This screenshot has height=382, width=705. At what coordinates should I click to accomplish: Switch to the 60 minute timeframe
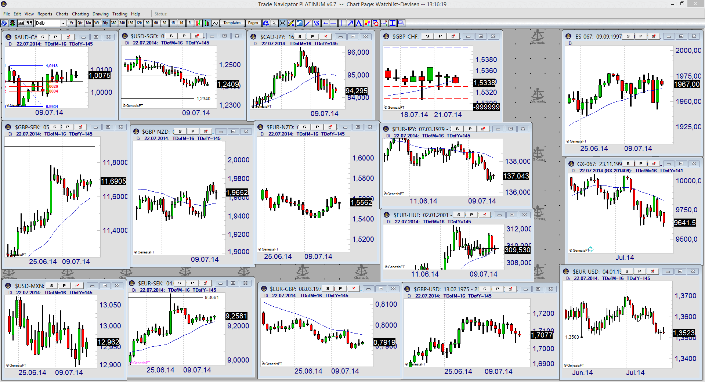[156, 23]
